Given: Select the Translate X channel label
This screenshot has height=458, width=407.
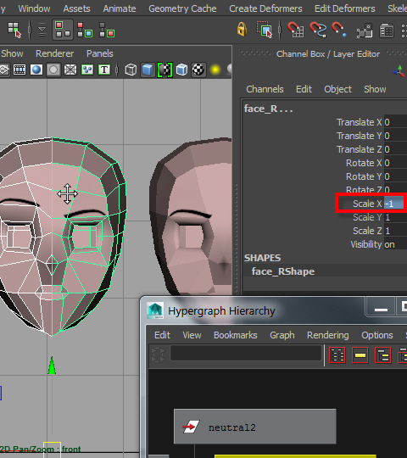Looking at the screenshot, I should tap(360, 122).
